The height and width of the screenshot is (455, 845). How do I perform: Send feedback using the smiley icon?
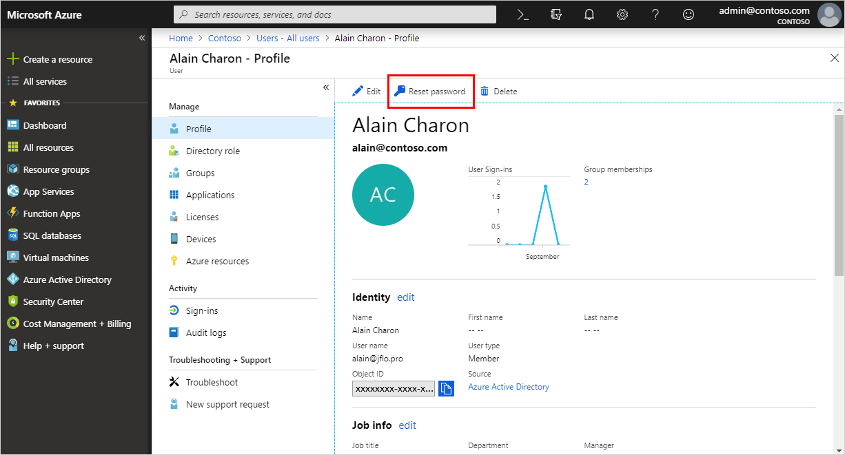point(689,14)
